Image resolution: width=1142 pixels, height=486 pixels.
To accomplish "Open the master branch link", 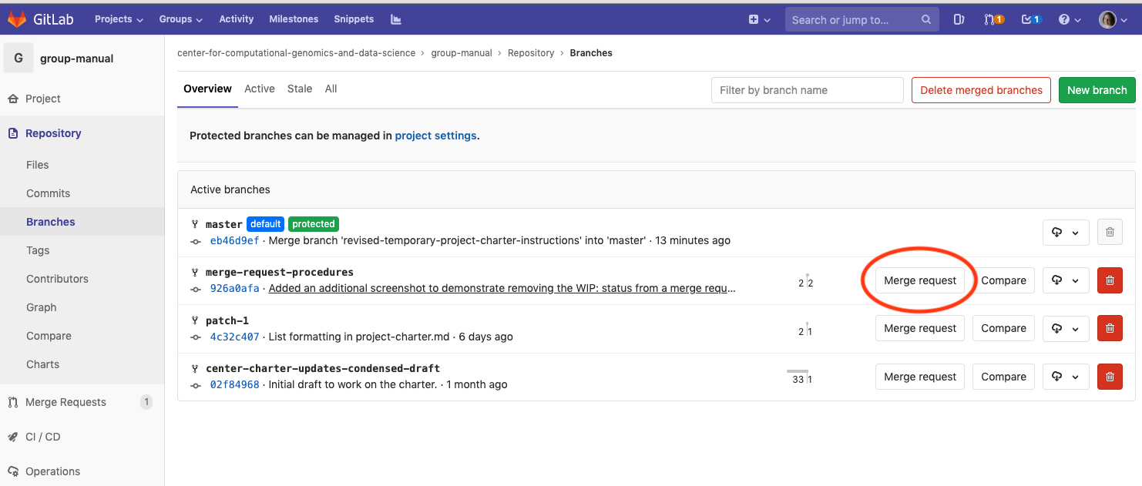I will [x=223, y=224].
